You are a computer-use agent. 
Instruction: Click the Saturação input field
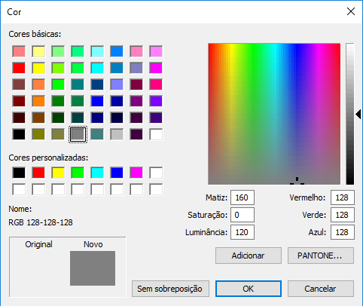pyautogui.click(x=243, y=215)
